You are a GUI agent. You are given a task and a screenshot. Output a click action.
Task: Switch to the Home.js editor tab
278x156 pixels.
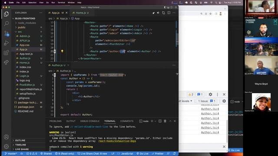tap(80, 13)
